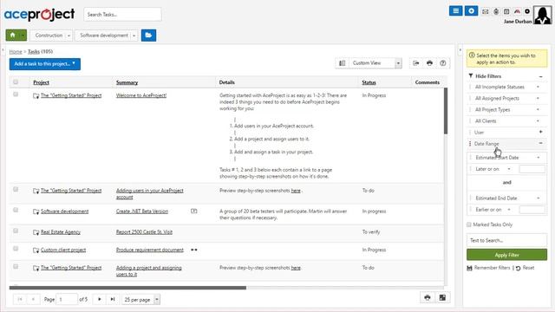This screenshot has width=555, height=312.
Task: Open Jane Durban's profile picture
Action: 542,16
